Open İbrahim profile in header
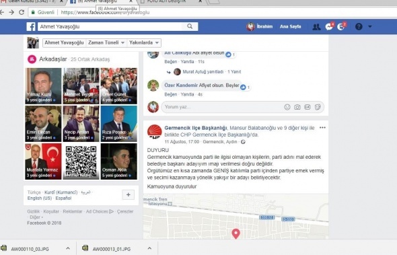Image resolution: width=397 pixels, height=255 pixels. (x=260, y=27)
